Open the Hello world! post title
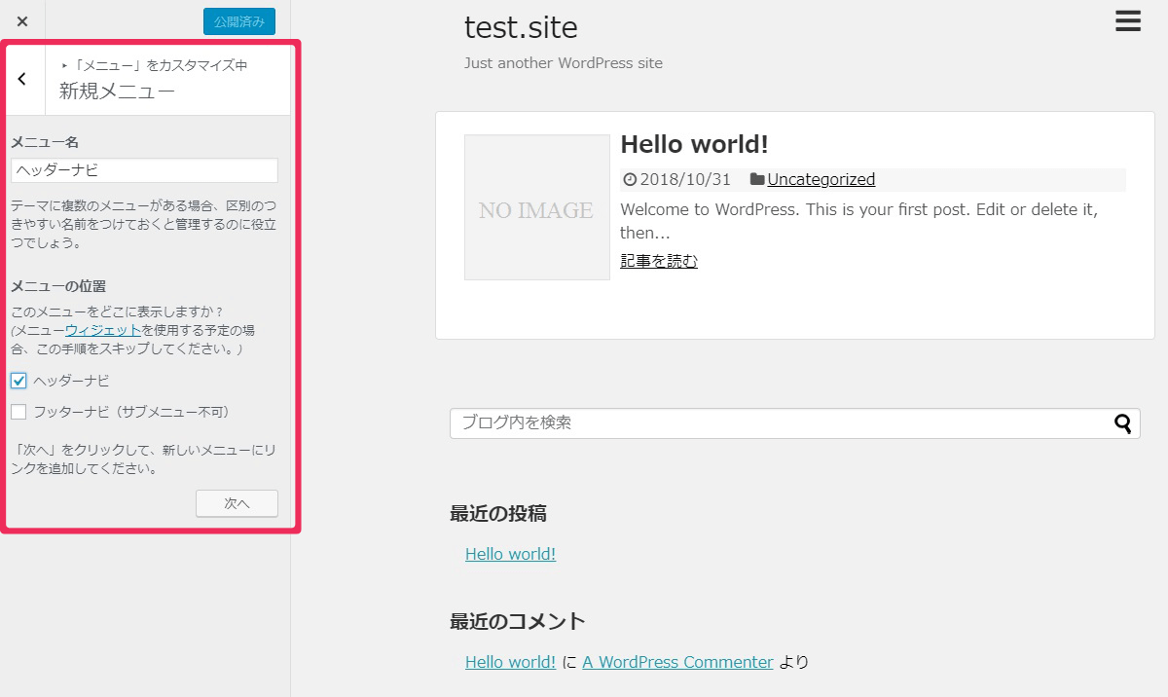The image size is (1168, 697). [x=694, y=144]
